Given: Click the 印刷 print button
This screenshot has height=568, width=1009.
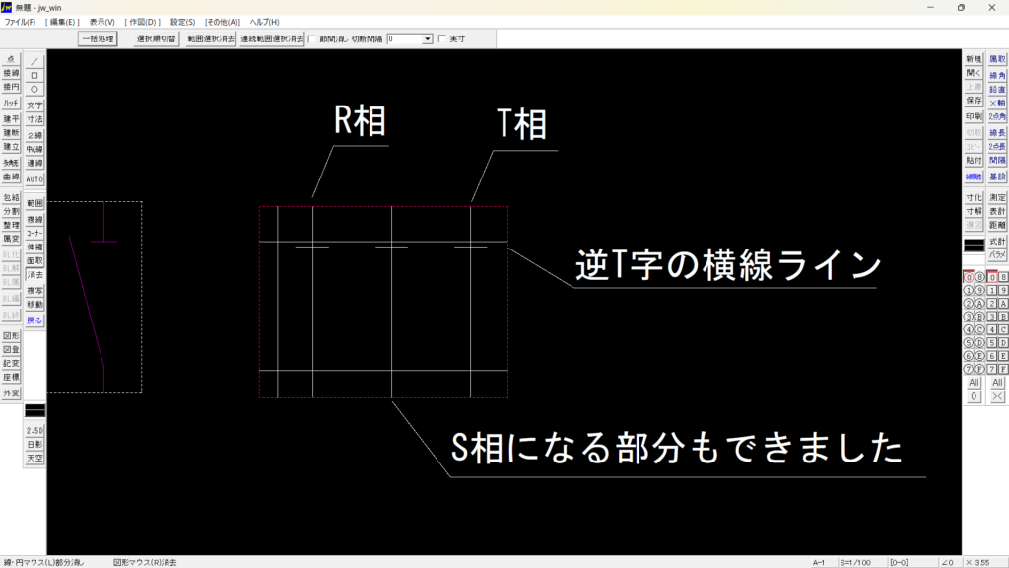Looking at the screenshot, I should pyautogui.click(x=974, y=116).
